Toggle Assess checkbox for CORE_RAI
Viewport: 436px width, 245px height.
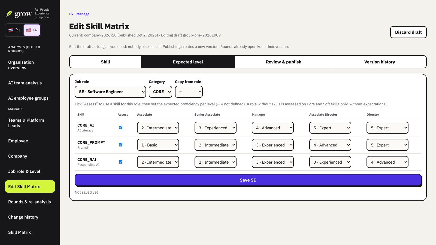tap(120, 162)
